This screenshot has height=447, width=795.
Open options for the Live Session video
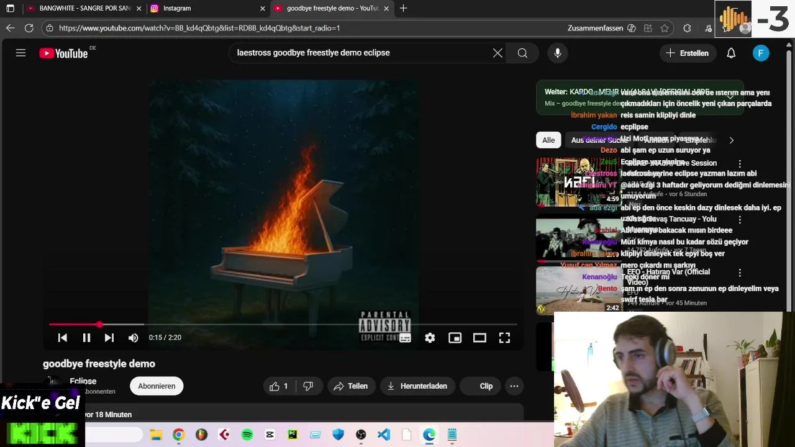pyautogui.click(x=740, y=164)
